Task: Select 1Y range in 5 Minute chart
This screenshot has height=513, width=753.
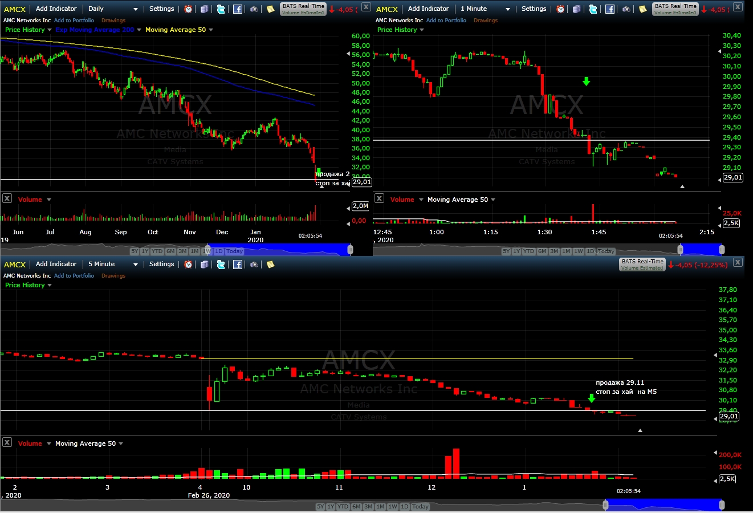Action: [x=331, y=507]
